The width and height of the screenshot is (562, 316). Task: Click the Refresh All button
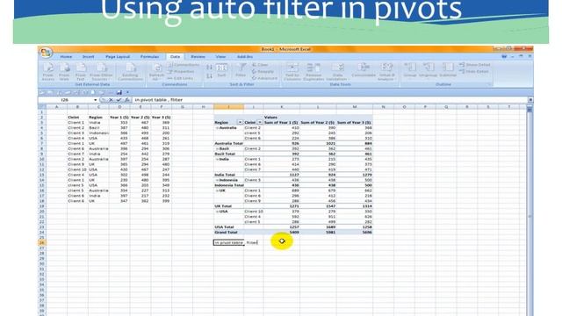156,72
